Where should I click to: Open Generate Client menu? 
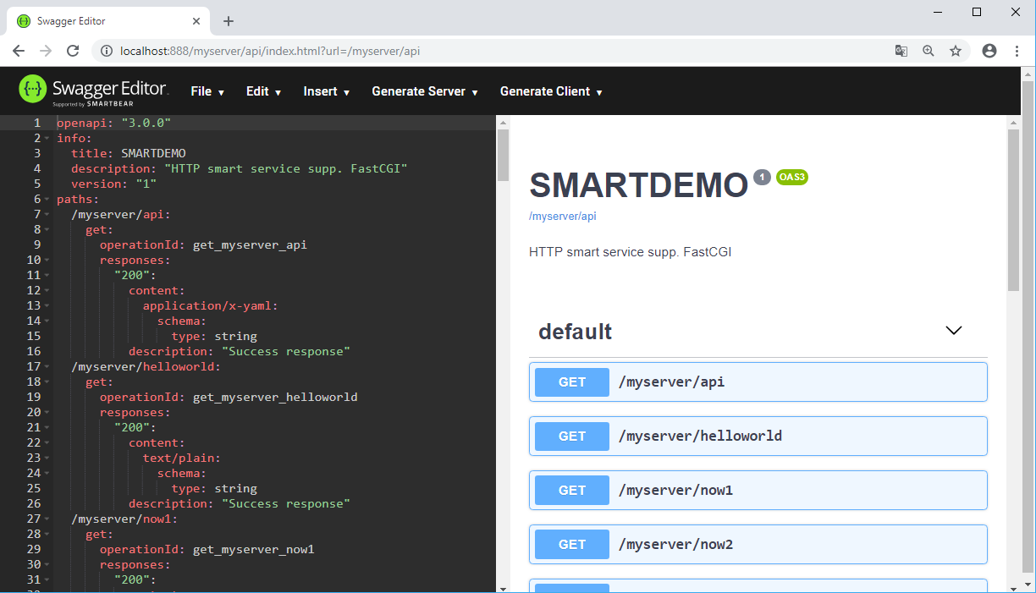[551, 91]
